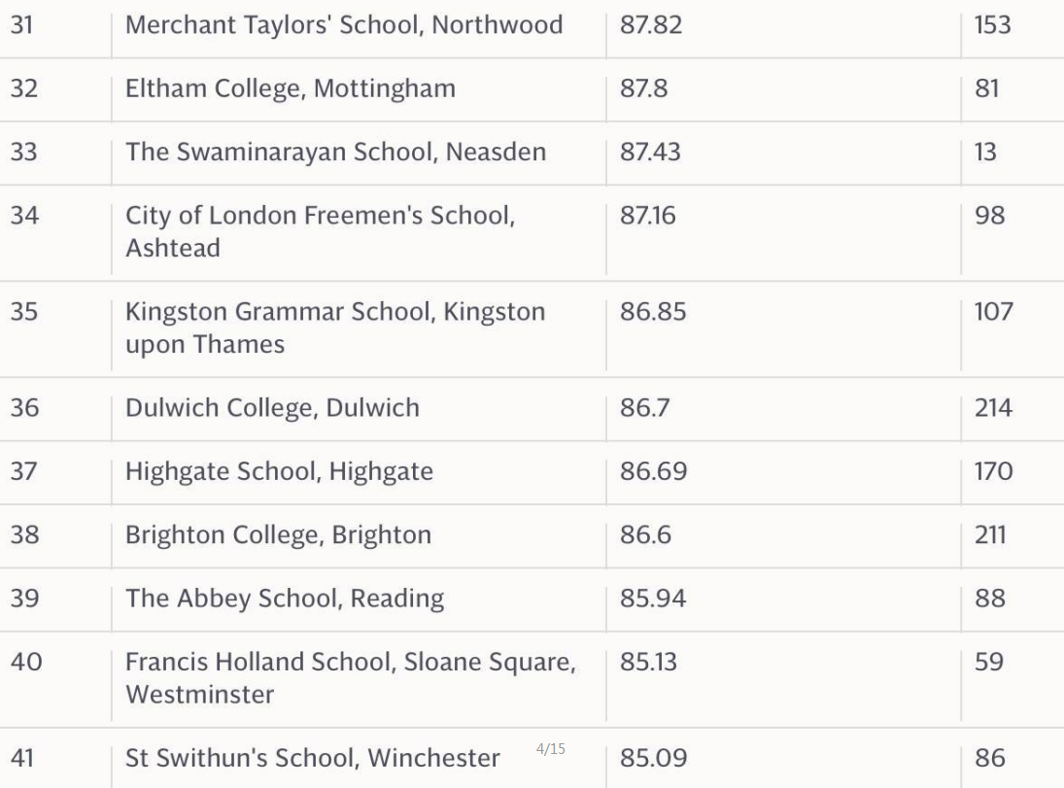Viewport: 1064px width, 788px height.
Task: Click the rank number 36
Action: [x=24, y=408]
